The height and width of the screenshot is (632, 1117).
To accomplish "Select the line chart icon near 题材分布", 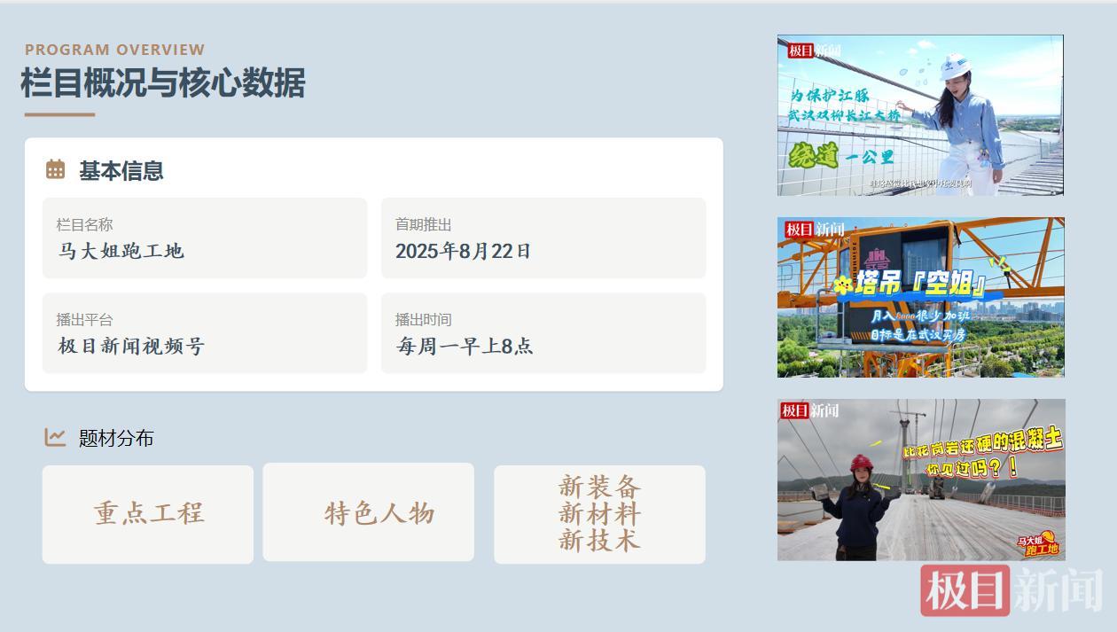I will [x=53, y=437].
